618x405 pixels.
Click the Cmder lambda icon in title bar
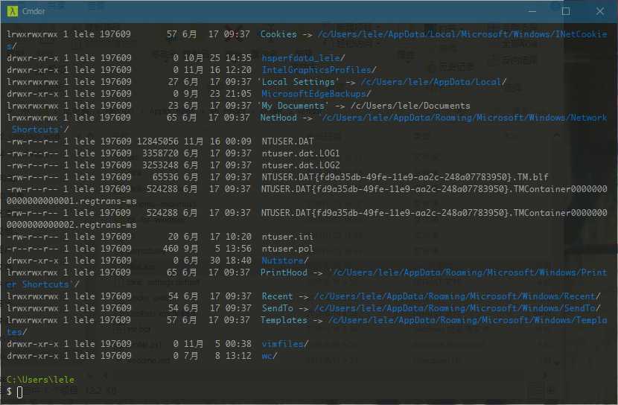12,11
